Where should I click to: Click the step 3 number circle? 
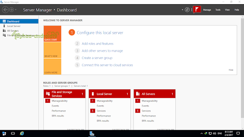(77, 51)
